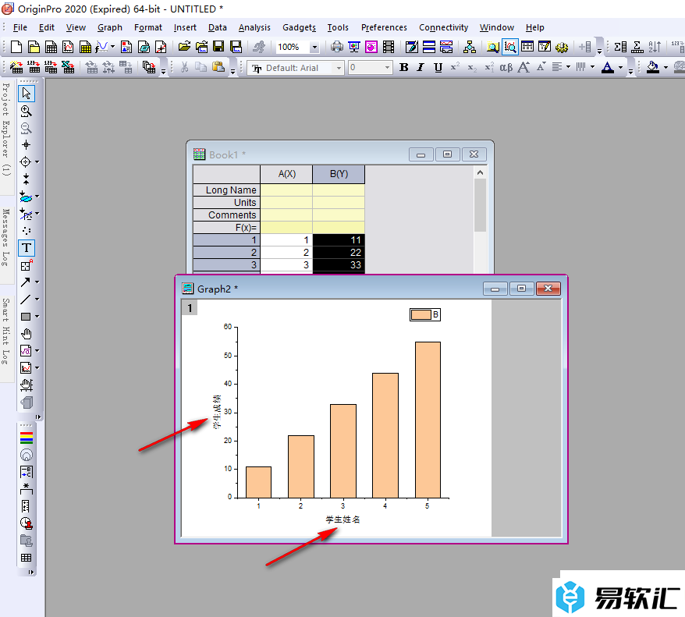
Task: Select the Zoom Out tool
Action: tap(27, 128)
